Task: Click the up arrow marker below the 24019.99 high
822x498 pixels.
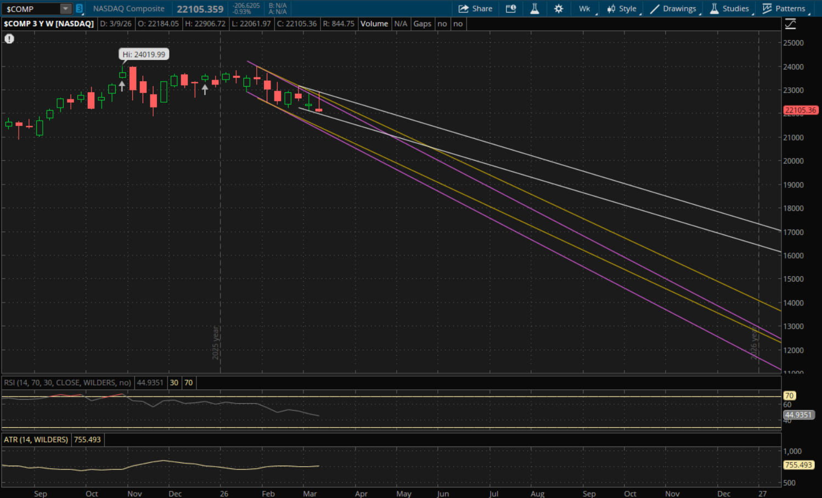Action: 122,86
